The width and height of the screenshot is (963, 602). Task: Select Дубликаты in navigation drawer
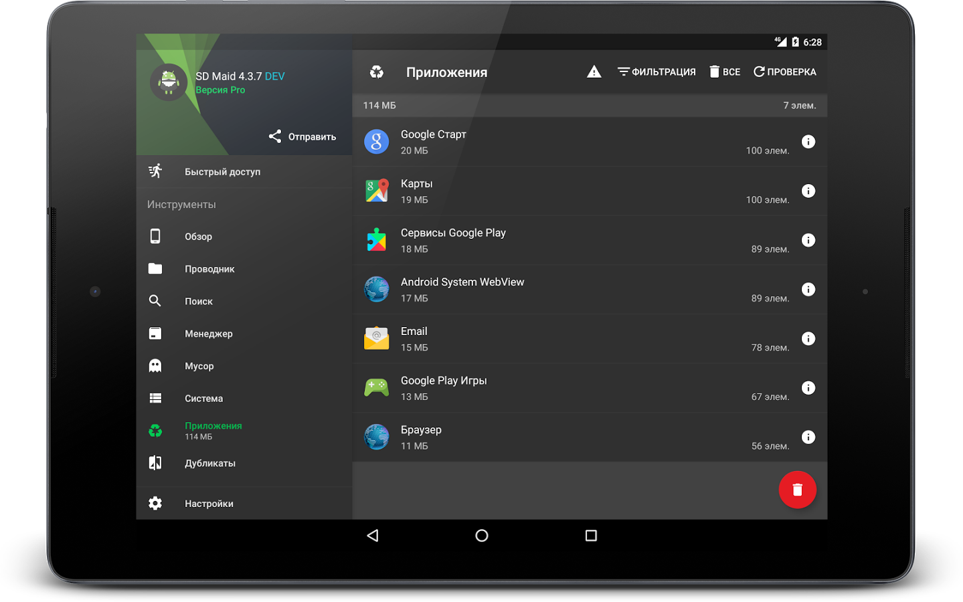point(209,464)
